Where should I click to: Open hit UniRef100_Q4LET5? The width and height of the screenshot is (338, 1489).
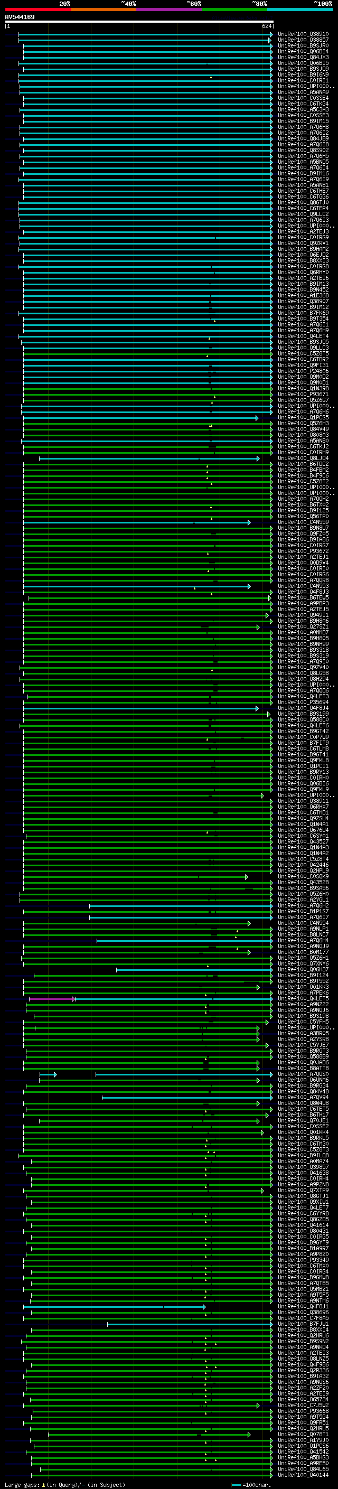point(303,998)
